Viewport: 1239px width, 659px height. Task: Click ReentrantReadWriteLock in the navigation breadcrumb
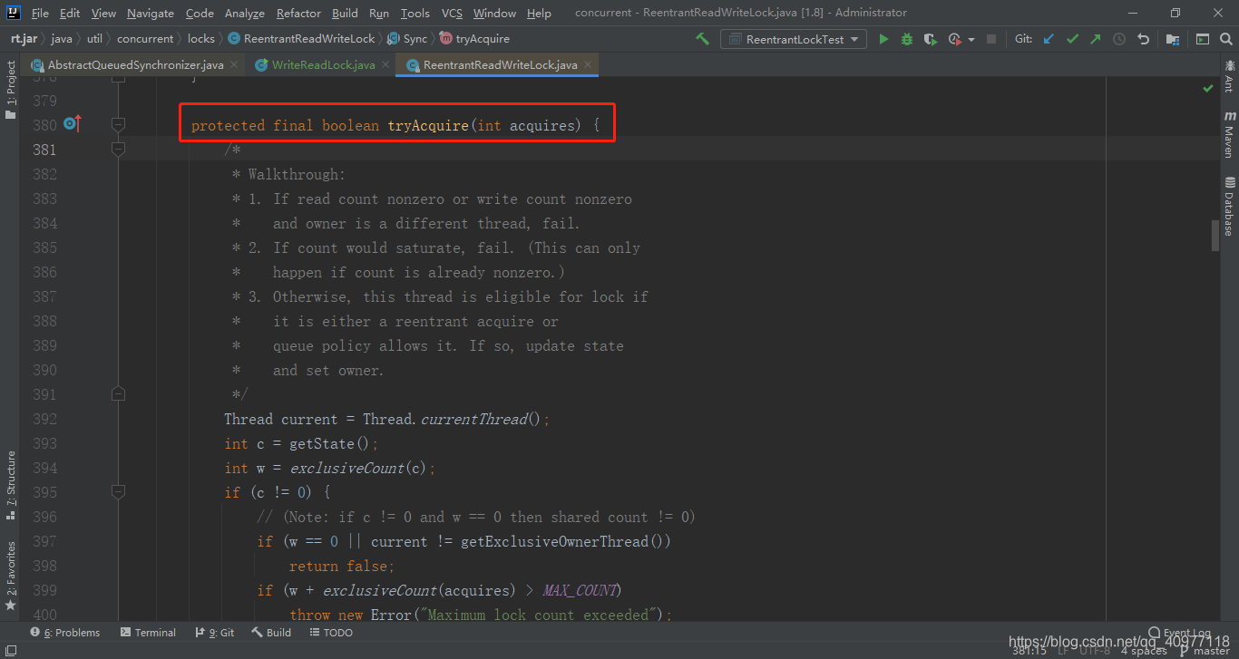[x=301, y=39]
